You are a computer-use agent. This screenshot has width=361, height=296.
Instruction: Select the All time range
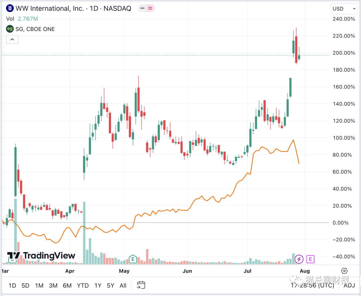pyautogui.click(x=123, y=285)
